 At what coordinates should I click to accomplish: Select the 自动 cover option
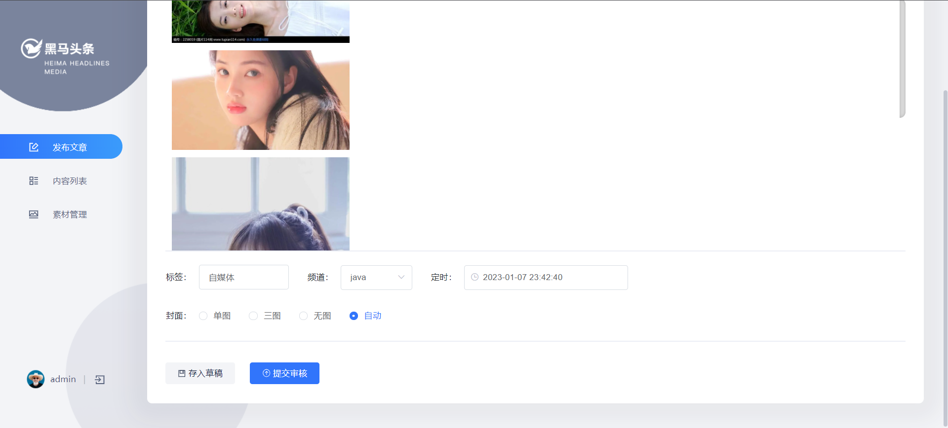click(365, 316)
